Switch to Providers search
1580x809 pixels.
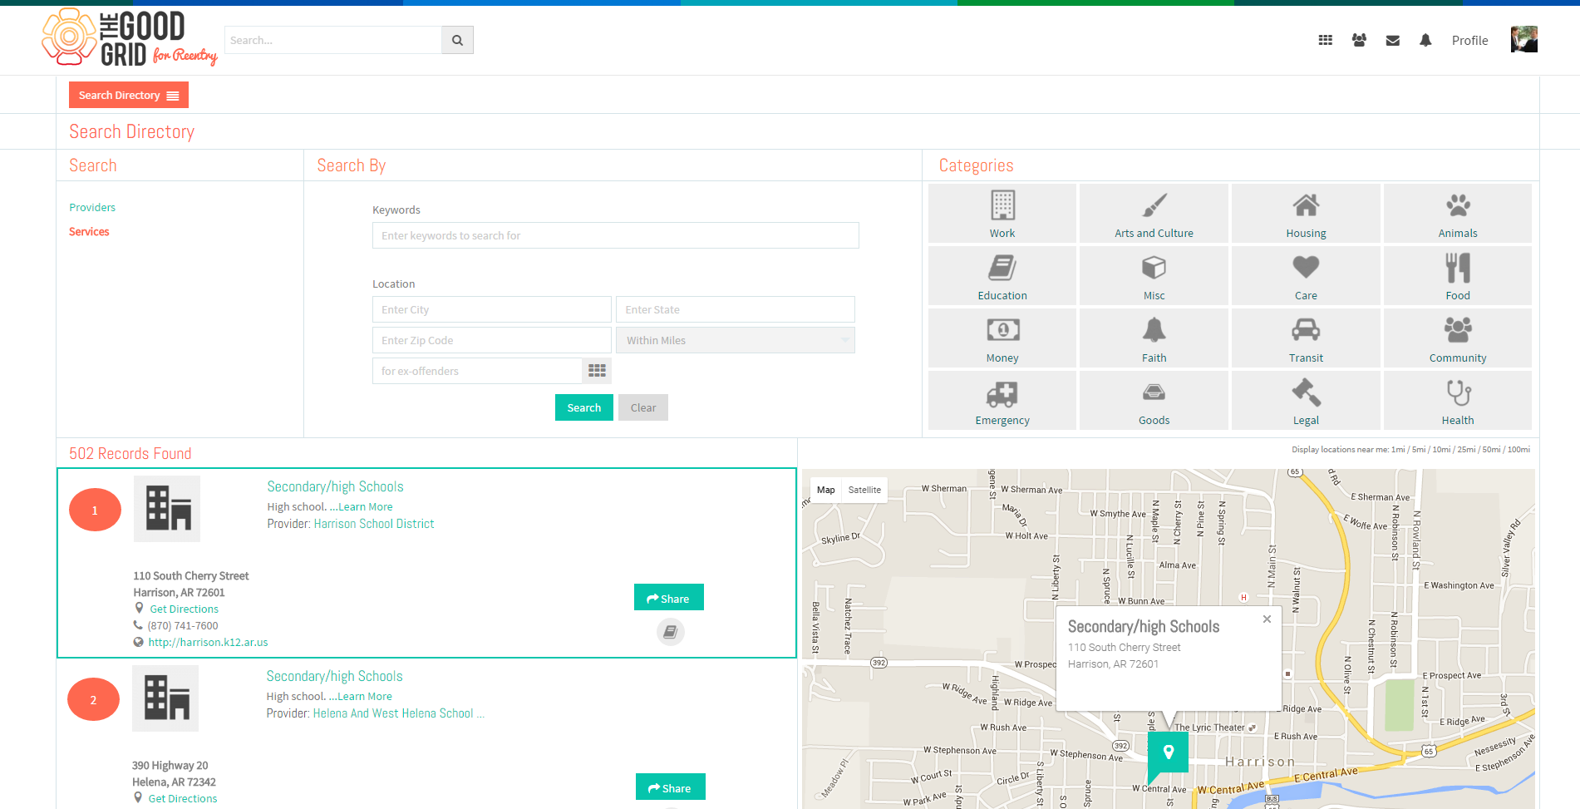click(92, 207)
